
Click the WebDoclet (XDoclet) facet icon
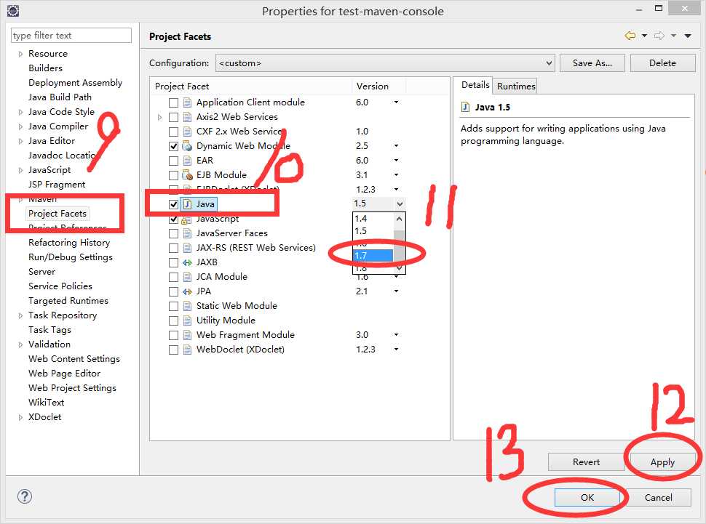[x=187, y=350]
